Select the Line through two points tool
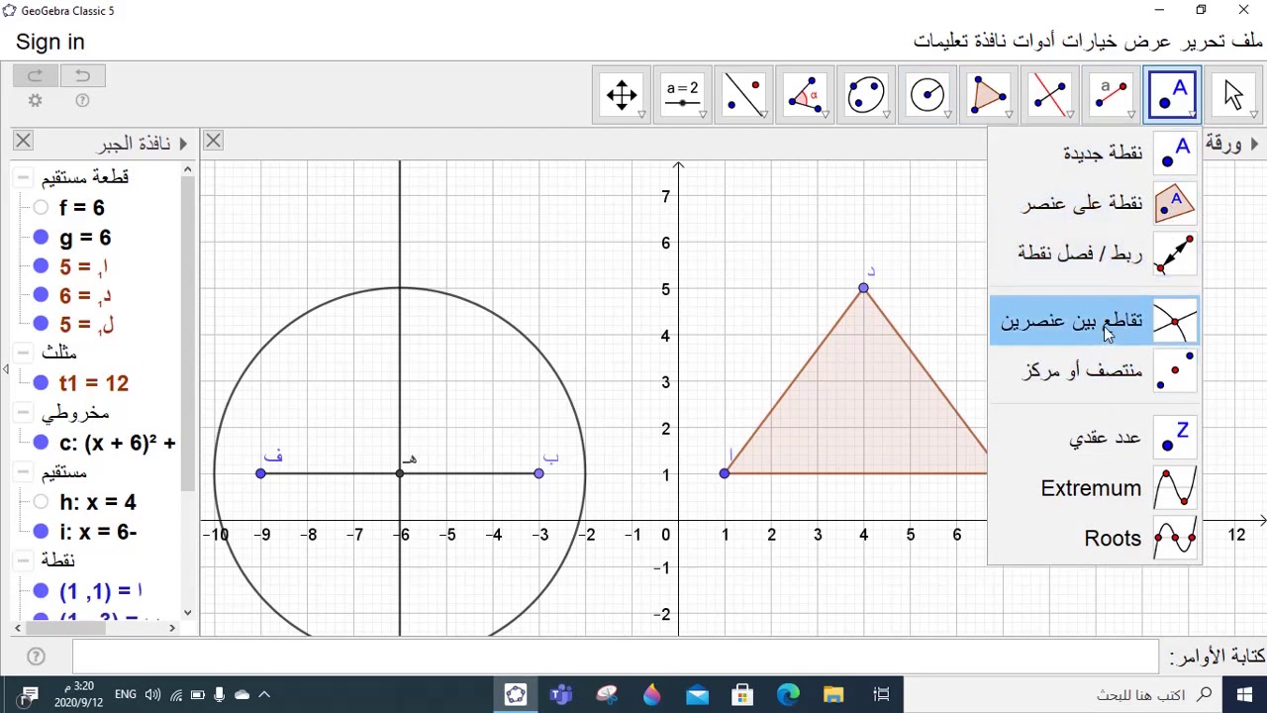The height and width of the screenshot is (713, 1267). [1112, 95]
